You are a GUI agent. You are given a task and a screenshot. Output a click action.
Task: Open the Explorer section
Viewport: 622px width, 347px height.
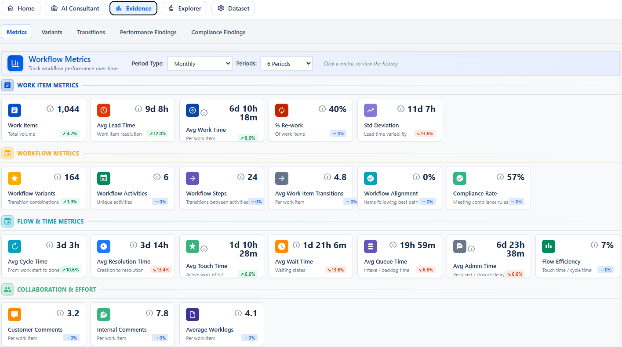(x=184, y=8)
